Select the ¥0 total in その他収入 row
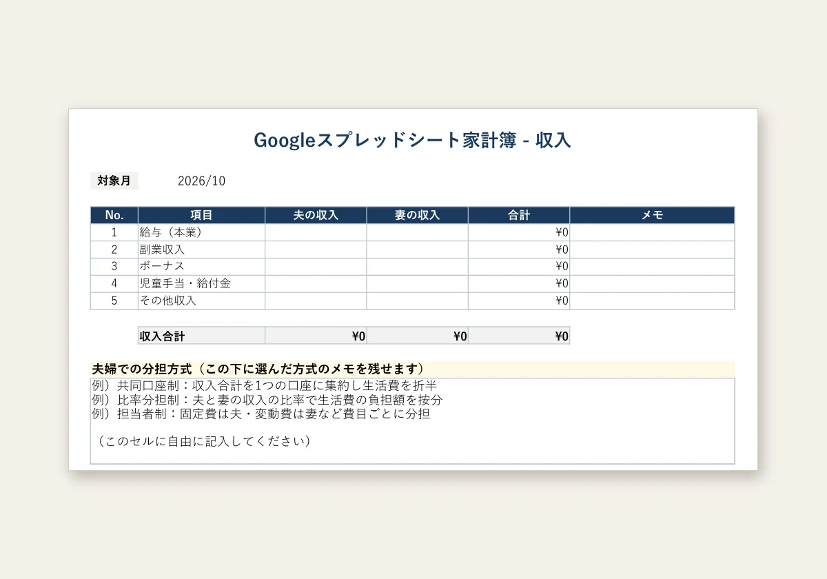The image size is (827, 579). (519, 301)
